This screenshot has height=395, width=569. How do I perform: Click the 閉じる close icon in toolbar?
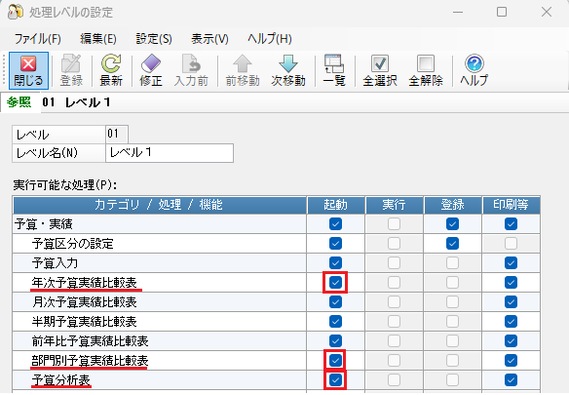28,64
